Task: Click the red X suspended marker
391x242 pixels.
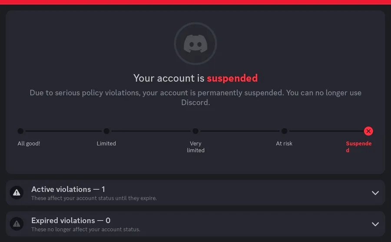Action: pos(368,131)
